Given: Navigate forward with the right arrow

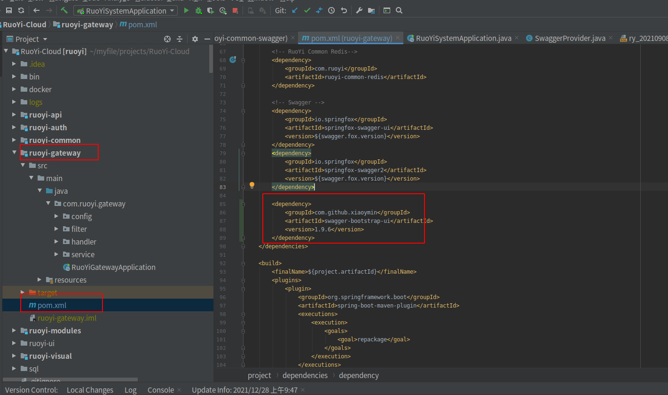Looking at the screenshot, I should pos(49,10).
